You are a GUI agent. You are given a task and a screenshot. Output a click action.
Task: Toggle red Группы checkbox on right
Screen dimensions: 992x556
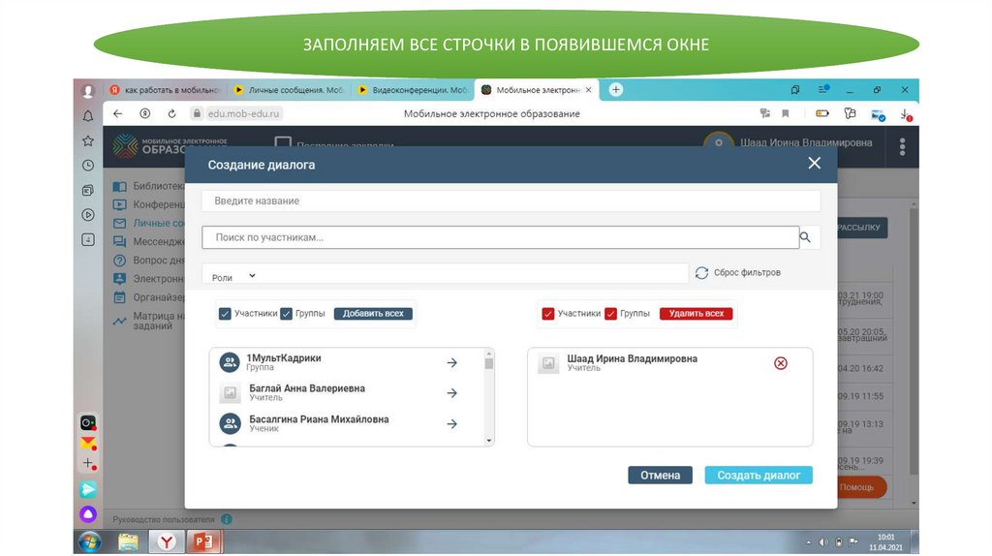click(x=610, y=314)
